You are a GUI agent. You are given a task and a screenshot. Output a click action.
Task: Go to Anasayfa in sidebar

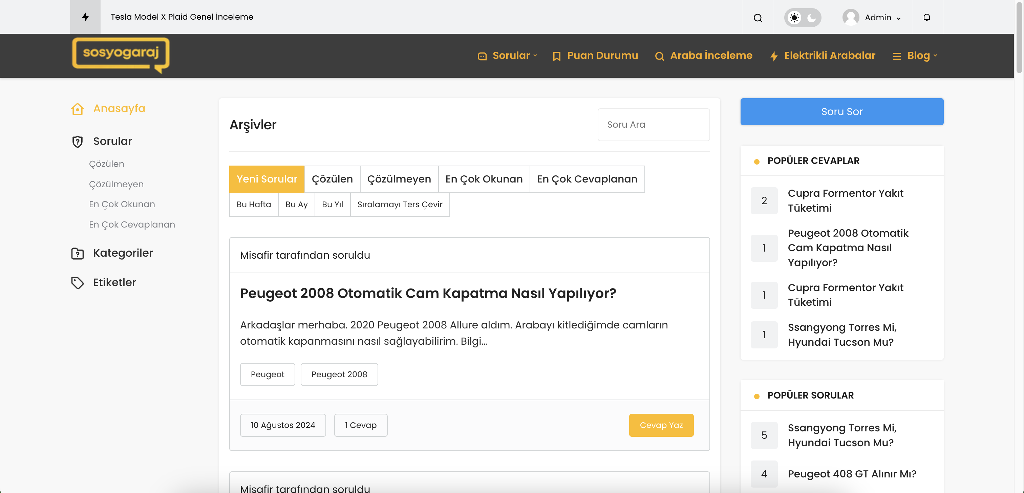click(119, 108)
